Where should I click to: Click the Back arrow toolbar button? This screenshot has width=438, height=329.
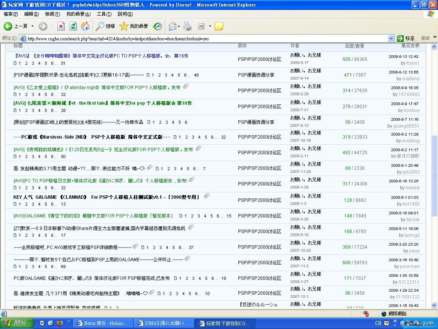coord(8,26)
